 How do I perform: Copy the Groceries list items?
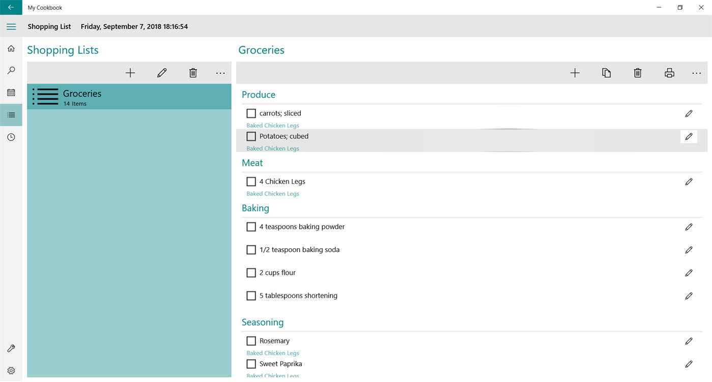click(606, 73)
